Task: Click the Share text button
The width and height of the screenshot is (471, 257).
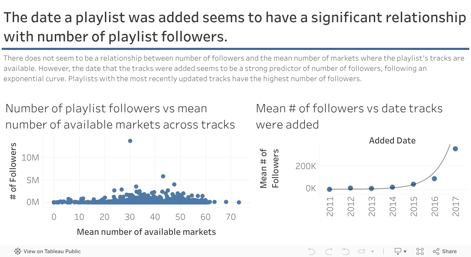Action: (449, 251)
